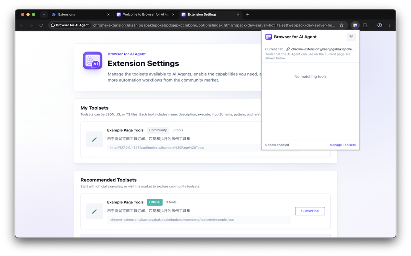This screenshot has width=411, height=256.
Task: Close the Extension Settings tab
Action: tap(238, 15)
